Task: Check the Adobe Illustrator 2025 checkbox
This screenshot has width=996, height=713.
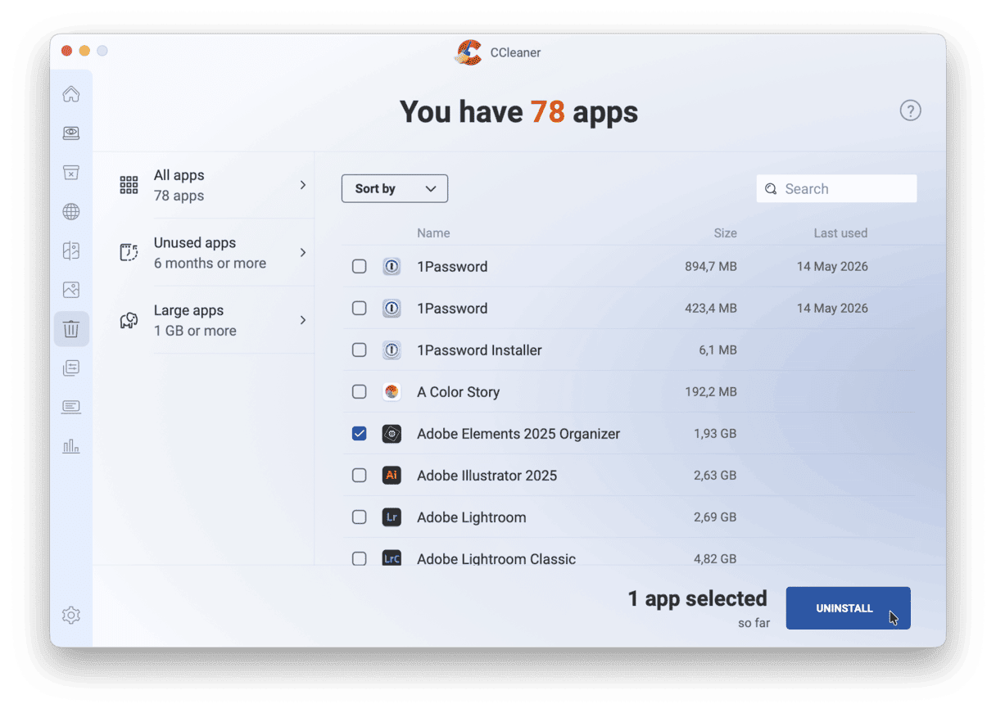Action: click(x=359, y=475)
